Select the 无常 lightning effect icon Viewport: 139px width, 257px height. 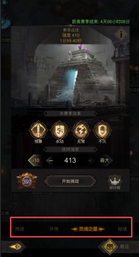tap(81, 131)
